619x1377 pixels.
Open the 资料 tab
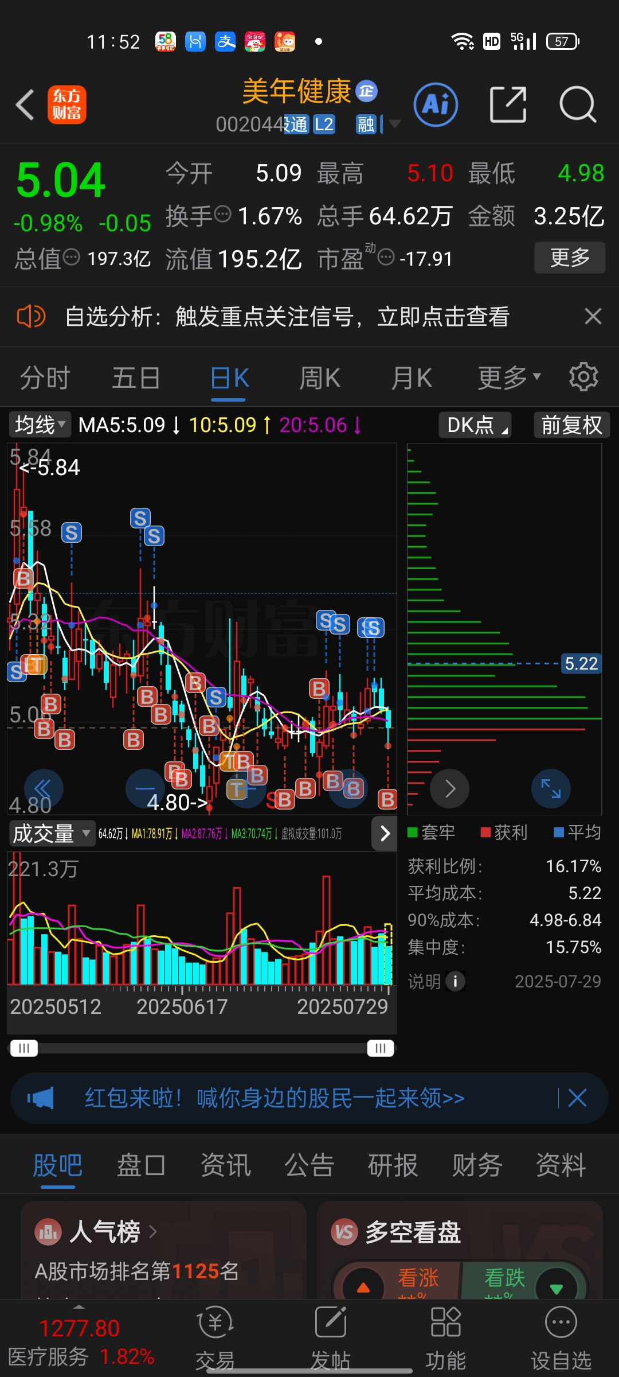[x=561, y=1165]
